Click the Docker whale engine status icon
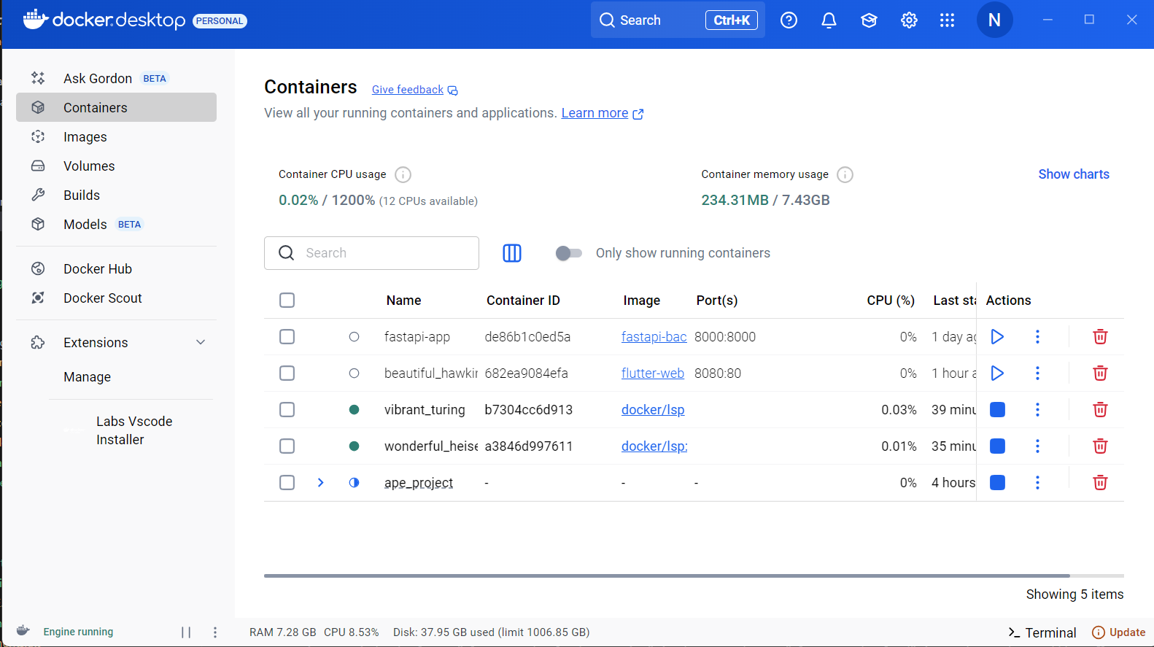The image size is (1154, 647). pyautogui.click(x=23, y=631)
